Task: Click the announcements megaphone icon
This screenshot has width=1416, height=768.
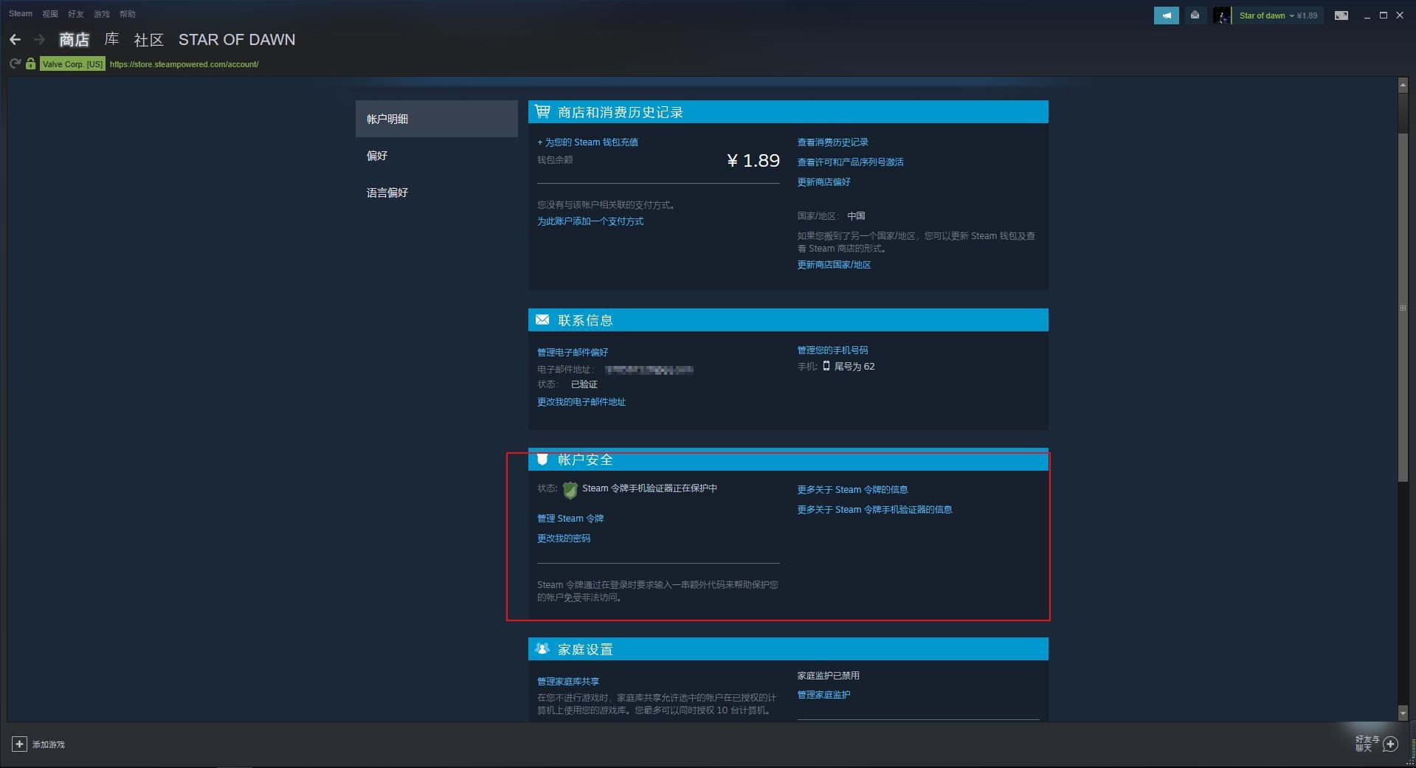Action: point(1166,15)
